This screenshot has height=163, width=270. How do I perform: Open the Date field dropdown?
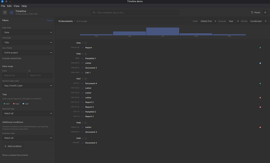[27, 32]
